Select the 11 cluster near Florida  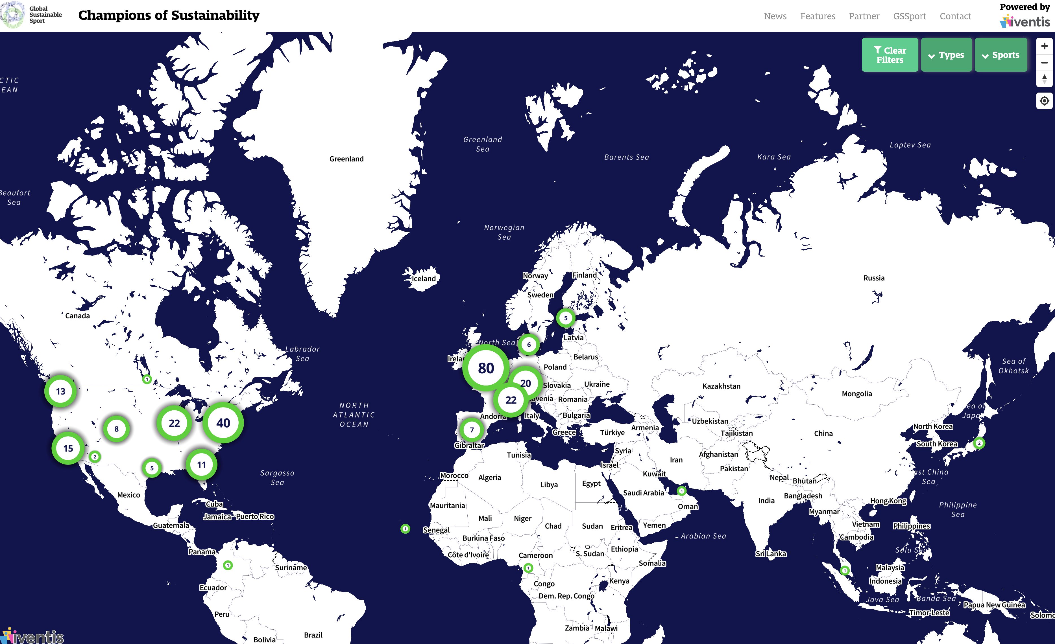click(x=201, y=464)
